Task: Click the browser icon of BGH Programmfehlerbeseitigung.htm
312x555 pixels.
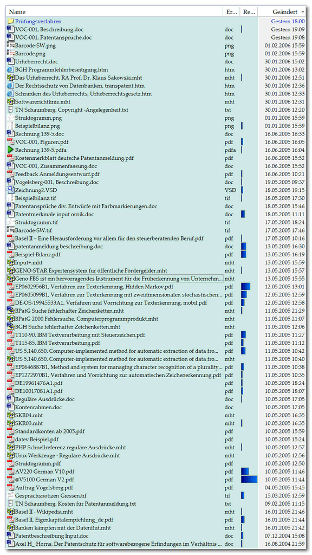Action: (11, 69)
